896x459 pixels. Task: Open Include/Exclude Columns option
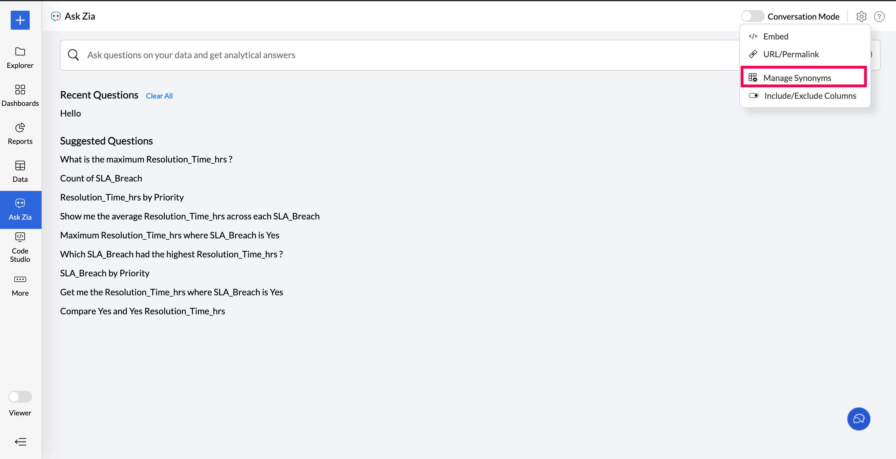[x=809, y=95]
